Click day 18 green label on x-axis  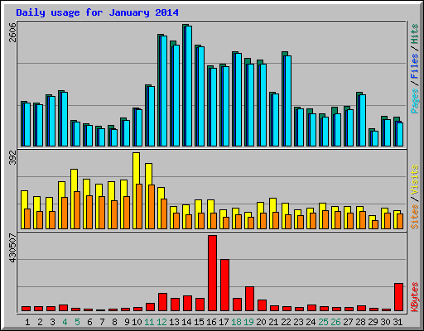(236, 322)
